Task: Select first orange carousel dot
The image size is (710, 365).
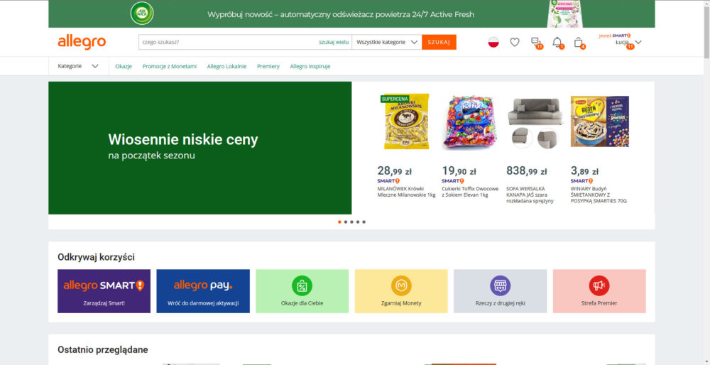Action: click(339, 222)
